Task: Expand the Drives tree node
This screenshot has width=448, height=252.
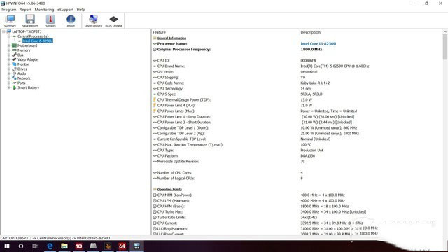Action: 9,69
